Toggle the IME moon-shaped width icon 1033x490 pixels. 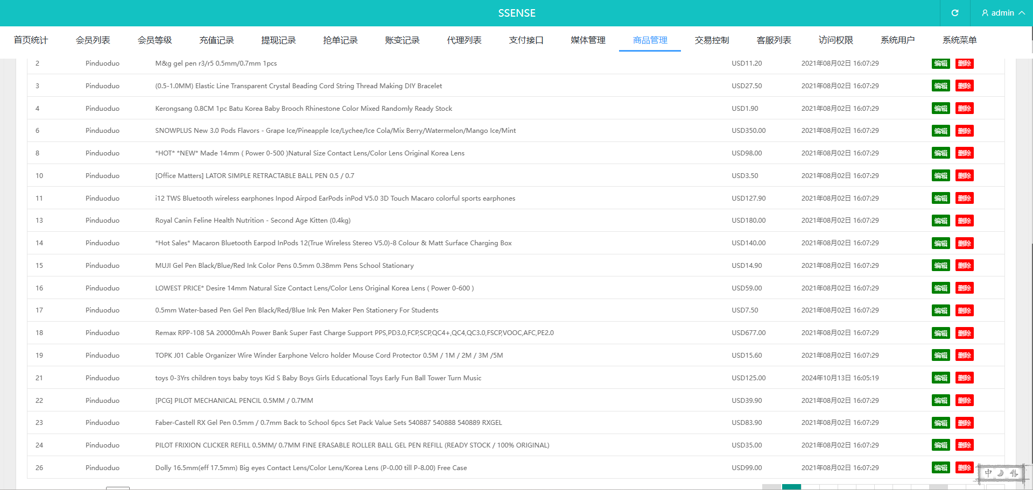pyautogui.click(x=1001, y=473)
